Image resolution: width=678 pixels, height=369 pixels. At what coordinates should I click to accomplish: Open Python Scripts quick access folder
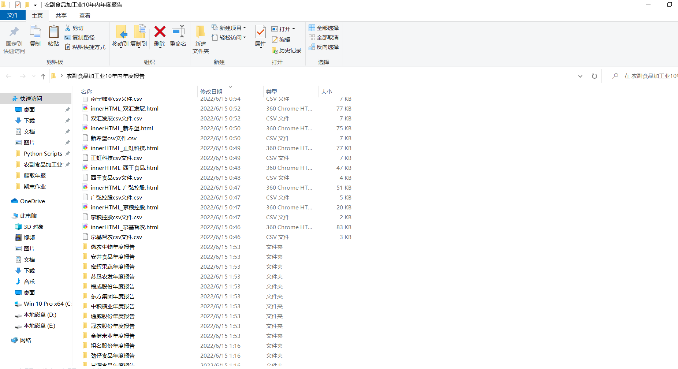39,153
